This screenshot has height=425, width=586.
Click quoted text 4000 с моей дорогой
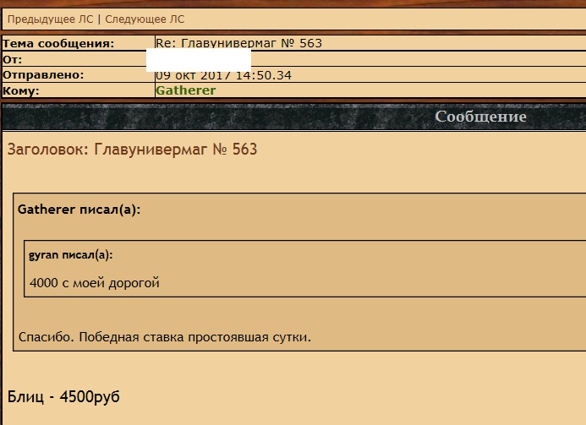click(94, 283)
